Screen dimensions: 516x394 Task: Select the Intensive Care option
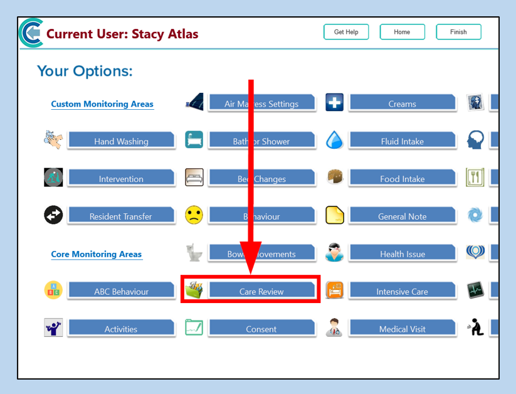pyautogui.click(x=402, y=291)
